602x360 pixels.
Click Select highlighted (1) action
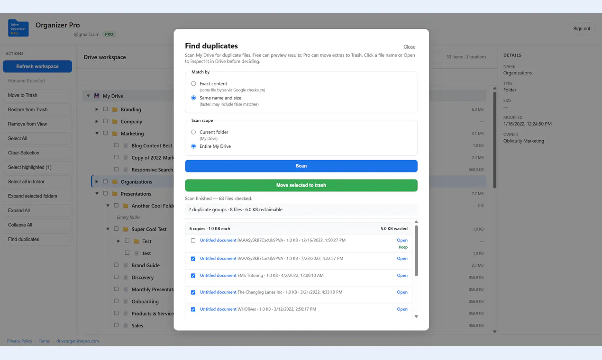37,167
